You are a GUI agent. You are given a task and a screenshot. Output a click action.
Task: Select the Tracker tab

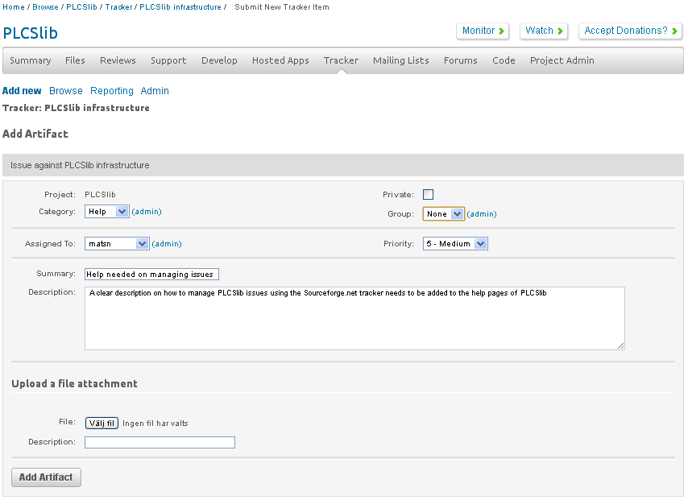(341, 60)
